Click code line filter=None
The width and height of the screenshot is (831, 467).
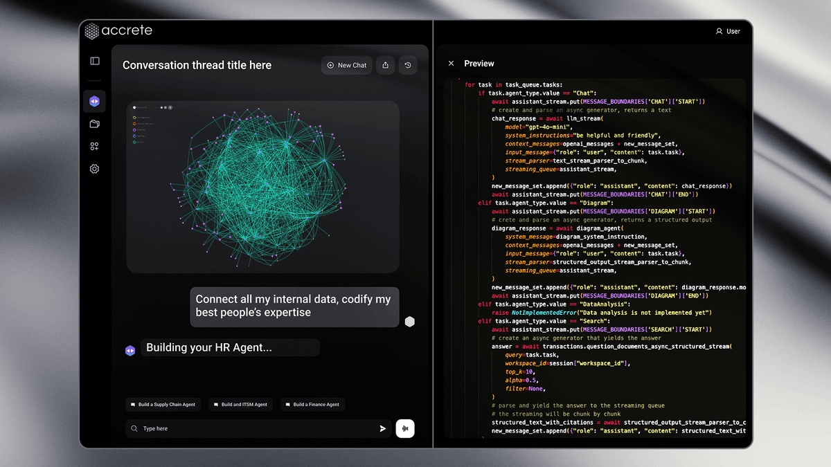[x=526, y=389]
